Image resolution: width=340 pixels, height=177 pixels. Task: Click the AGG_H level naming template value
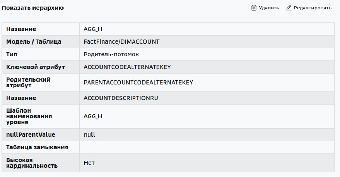click(93, 116)
